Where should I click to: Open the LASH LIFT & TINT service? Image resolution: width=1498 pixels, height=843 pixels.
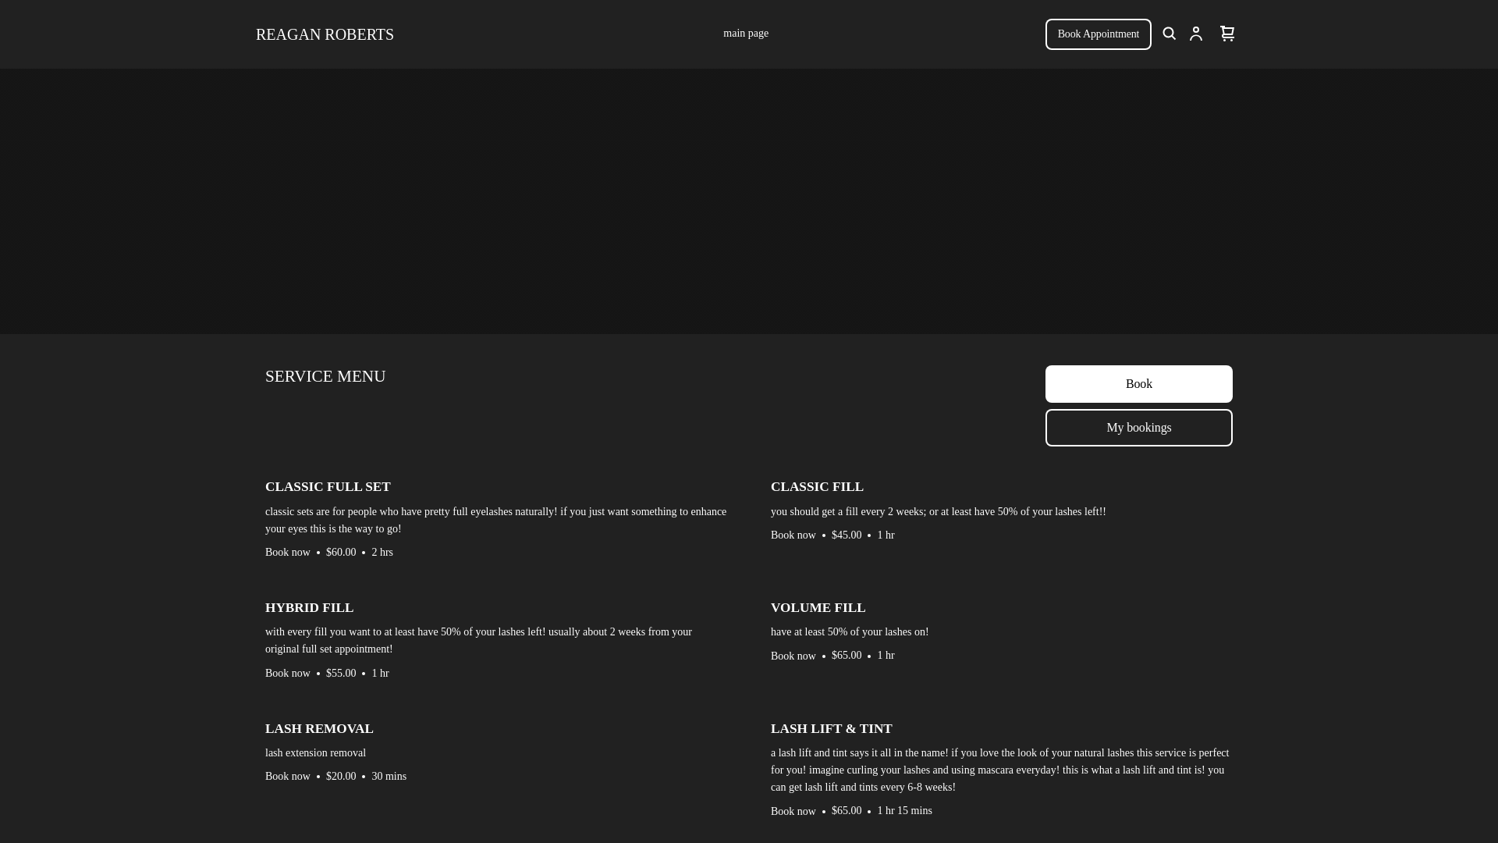click(x=831, y=729)
